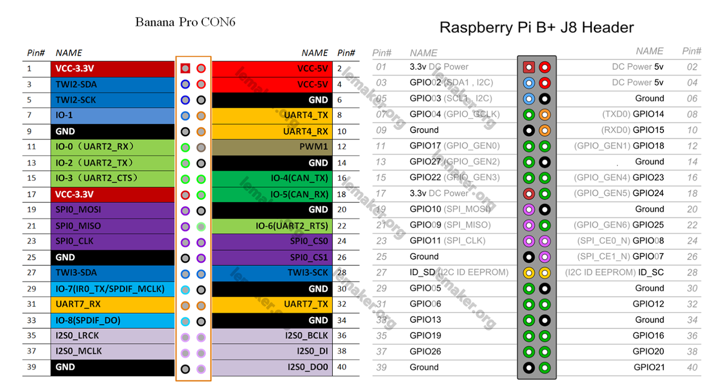The width and height of the screenshot is (727, 392).
Task: Click the yellow Raspberry Pi header dot beside ID_SD
Action: coord(529,273)
